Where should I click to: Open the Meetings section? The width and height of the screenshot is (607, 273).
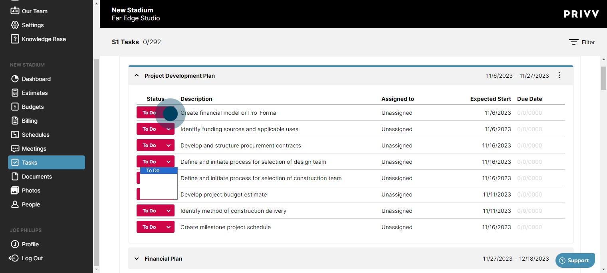[46, 149]
